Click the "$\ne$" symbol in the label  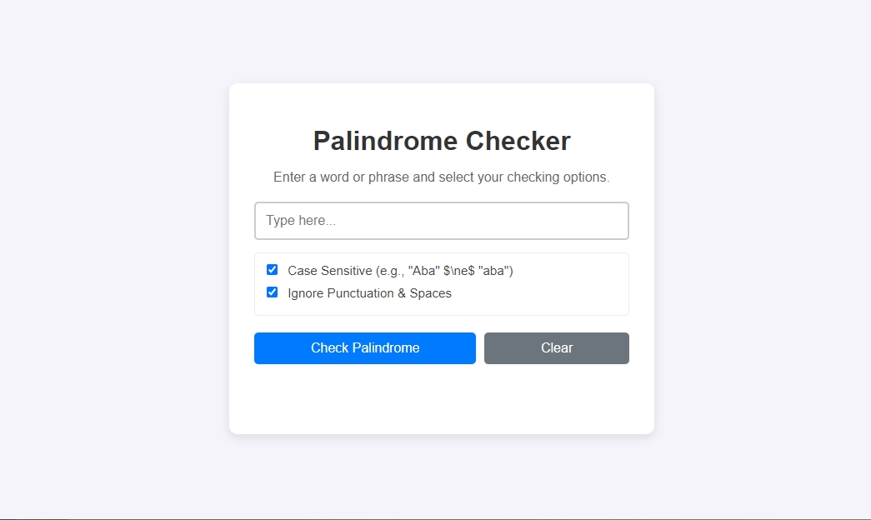(458, 271)
